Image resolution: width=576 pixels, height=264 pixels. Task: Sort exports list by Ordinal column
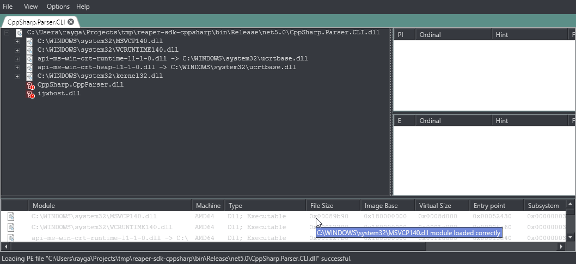point(454,120)
